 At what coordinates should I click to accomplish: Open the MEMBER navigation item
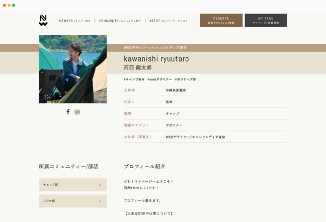[74, 21]
